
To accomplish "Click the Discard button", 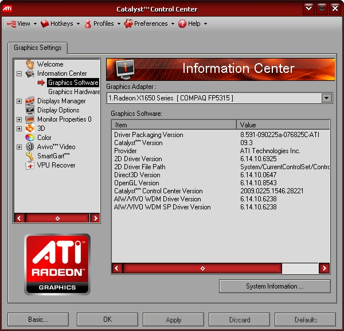I will [x=239, y=320].
